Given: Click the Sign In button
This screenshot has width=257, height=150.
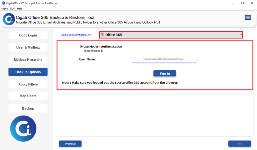Looking at the screenshot, I should pos(165,74).
